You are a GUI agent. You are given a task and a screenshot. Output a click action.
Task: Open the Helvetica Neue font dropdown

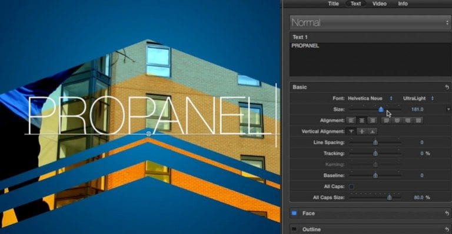(x=370, y=98)
